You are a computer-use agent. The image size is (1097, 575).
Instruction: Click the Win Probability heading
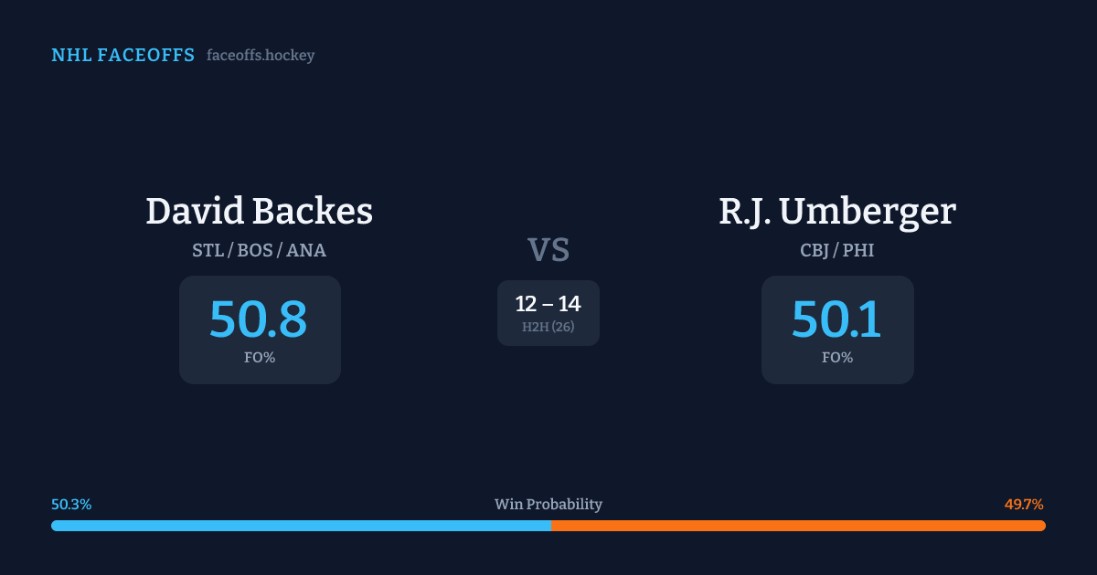(548, 504)
